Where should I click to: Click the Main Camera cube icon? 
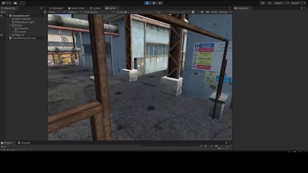click(x=13, y=19)
